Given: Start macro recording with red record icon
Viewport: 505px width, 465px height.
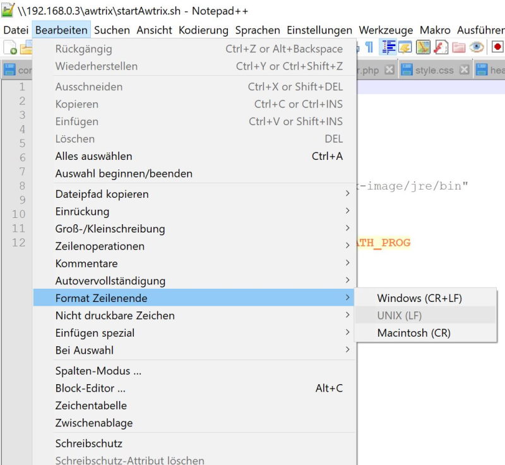Looking at the screenshot, I should [497, 48].
